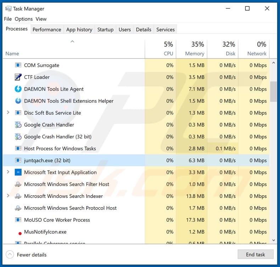
Task: Click the Google Crash Handler icon
Action: [x=18, y=125]
